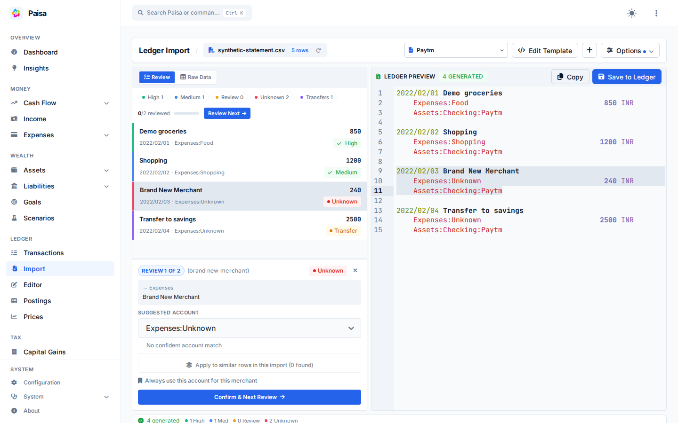This screenshot has height=423, width=678.
Task: Open the Configuration settings
Action: pos(60,383)
